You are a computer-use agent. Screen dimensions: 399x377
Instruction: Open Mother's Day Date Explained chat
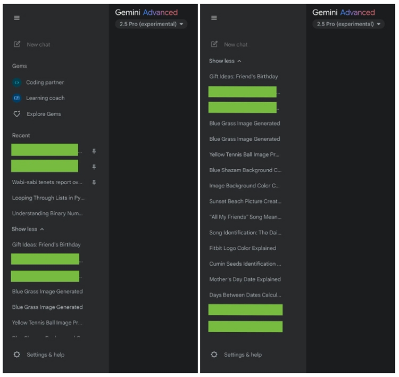coord(245,279)
